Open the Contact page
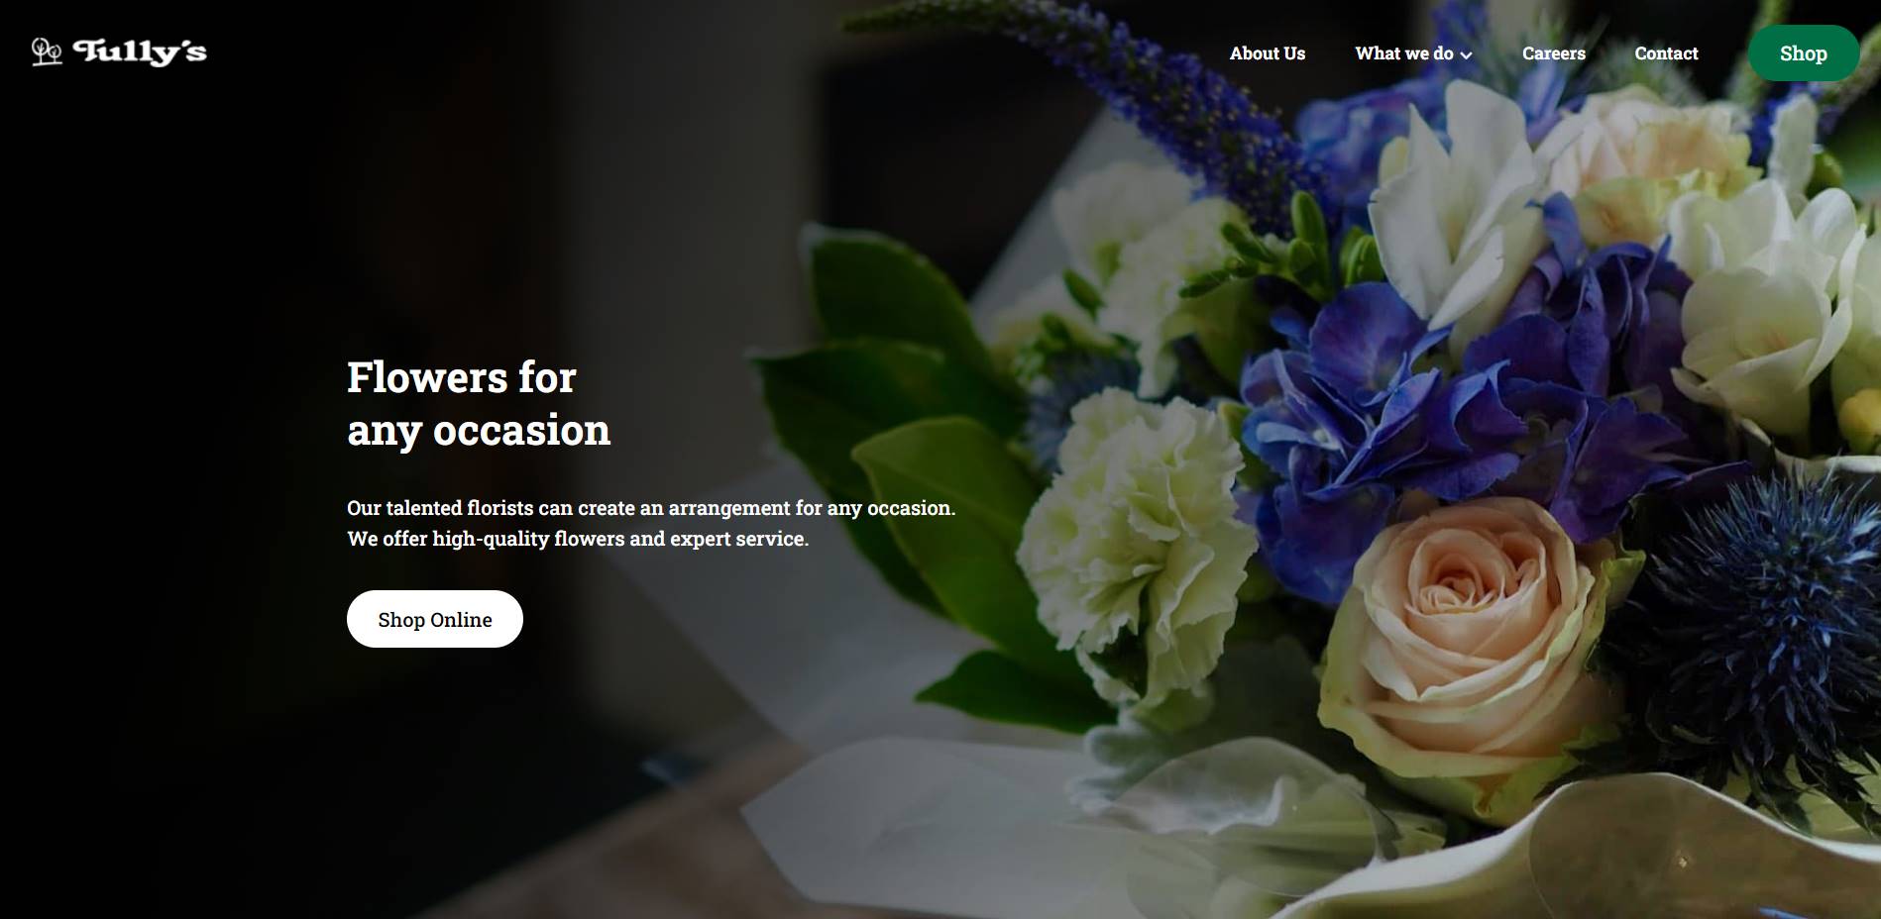 click(1666, 53)
